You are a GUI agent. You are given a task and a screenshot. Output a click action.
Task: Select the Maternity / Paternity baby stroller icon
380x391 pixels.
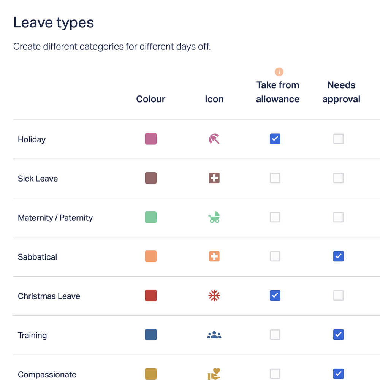coord(214,217)
